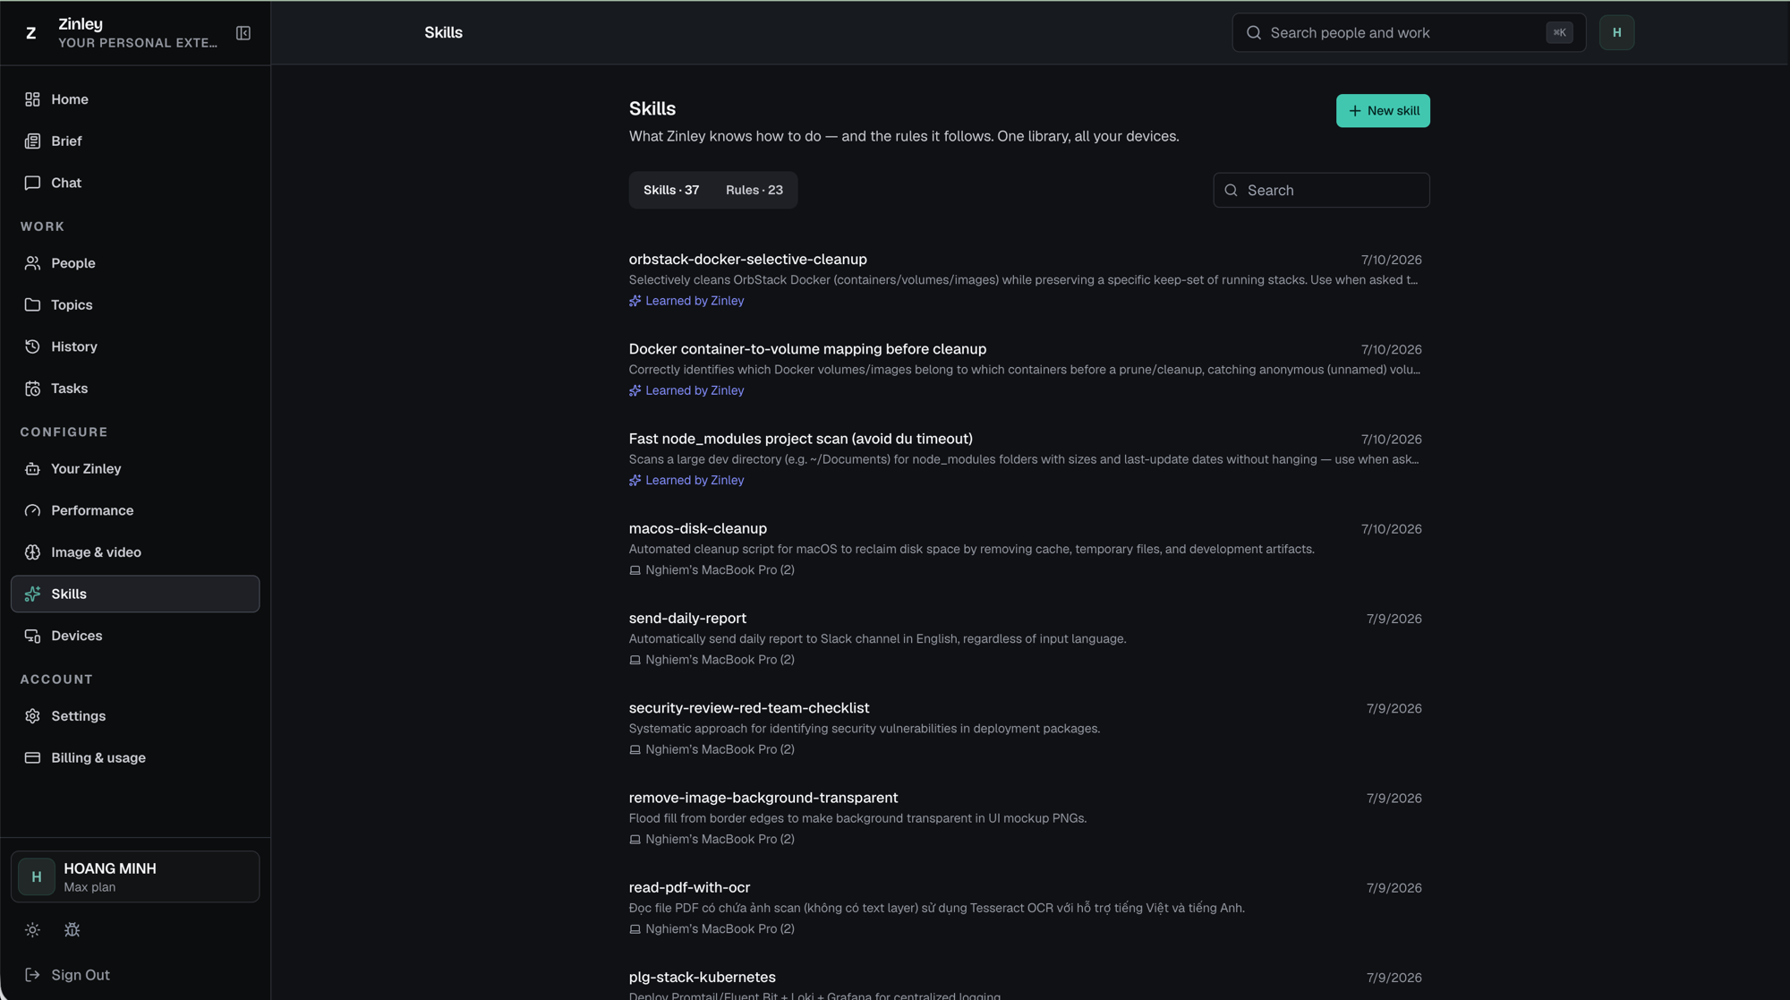
Task: Open Docker container-to-volume mapping before cleanup skill
Action: pos(807,349)
